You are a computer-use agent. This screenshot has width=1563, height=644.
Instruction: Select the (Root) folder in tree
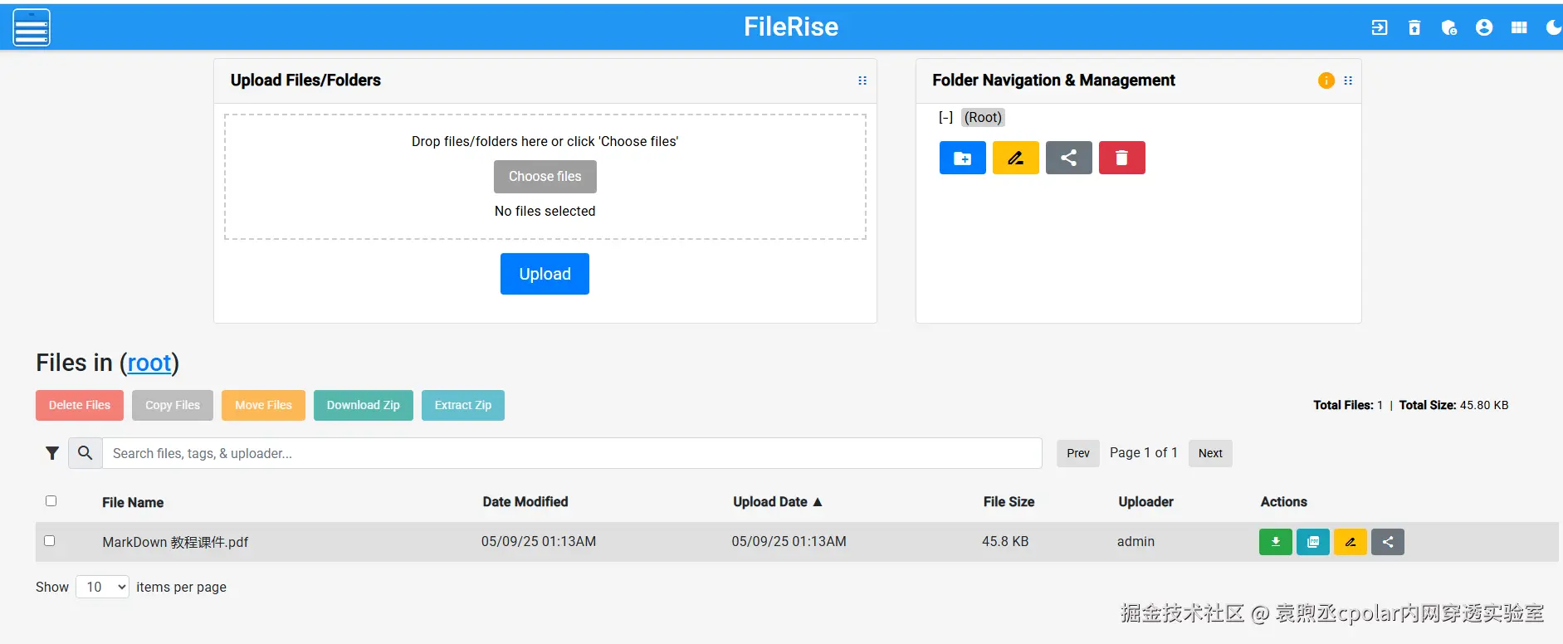tap(983, 117)
